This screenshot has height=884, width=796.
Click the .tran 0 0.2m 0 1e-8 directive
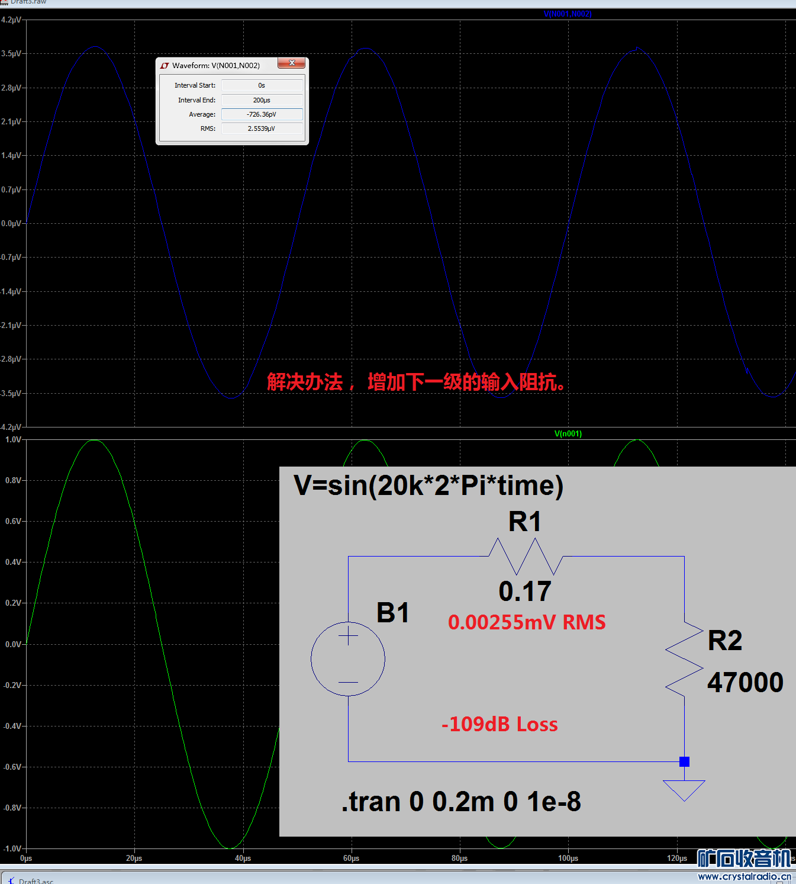point(461,802)
